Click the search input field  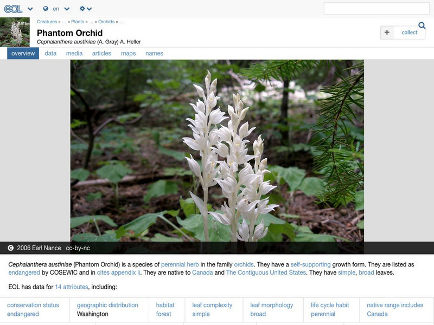(377, 8)
